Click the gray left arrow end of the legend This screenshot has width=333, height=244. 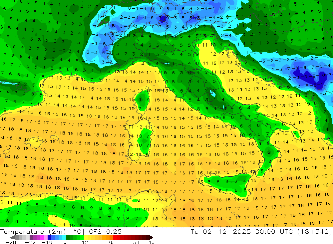[x=12, y=237]
